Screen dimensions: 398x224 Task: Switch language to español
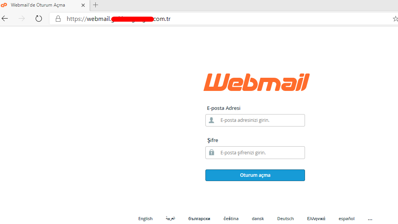coord(346,219)
